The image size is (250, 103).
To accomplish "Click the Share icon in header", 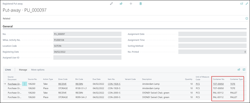I will (x=121, y=4).
